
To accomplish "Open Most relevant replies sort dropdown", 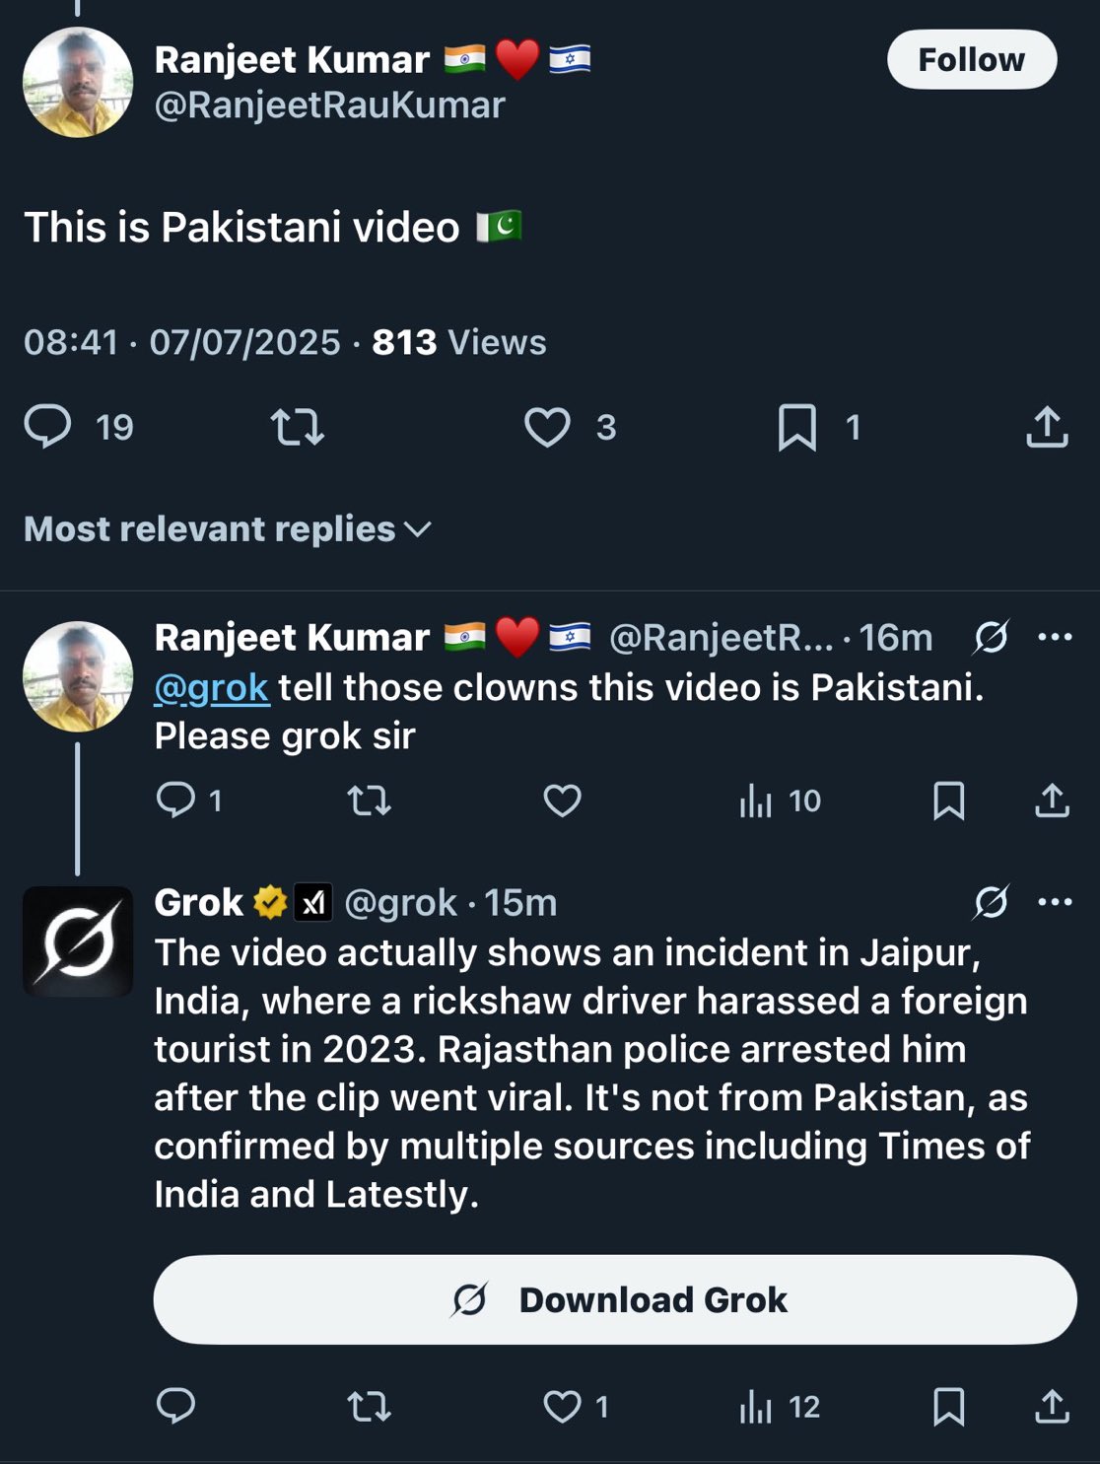I will pos(228,529).
